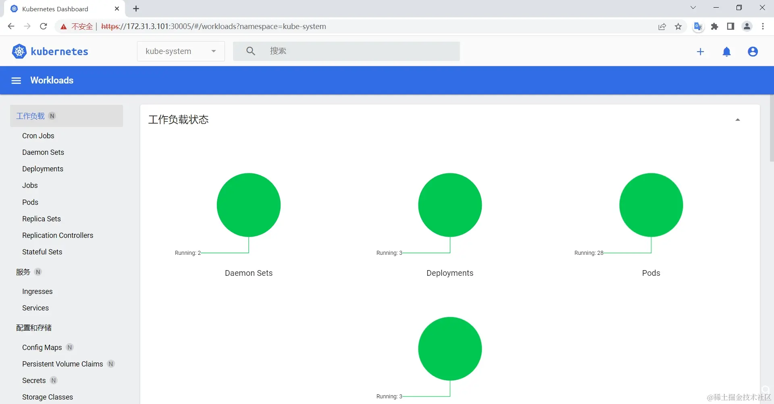Viewport: 774px width, 404px height.
Task: Click the kubernetes brand name text
Action: tap(60, 52)
